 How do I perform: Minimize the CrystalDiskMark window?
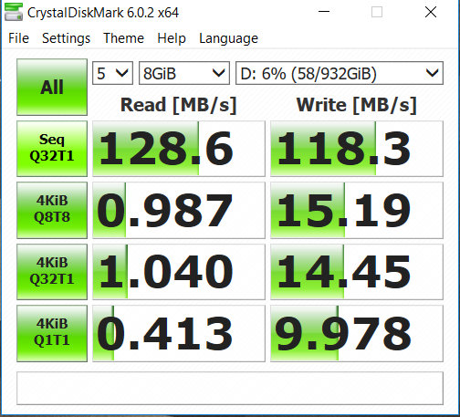coord(324,12)
